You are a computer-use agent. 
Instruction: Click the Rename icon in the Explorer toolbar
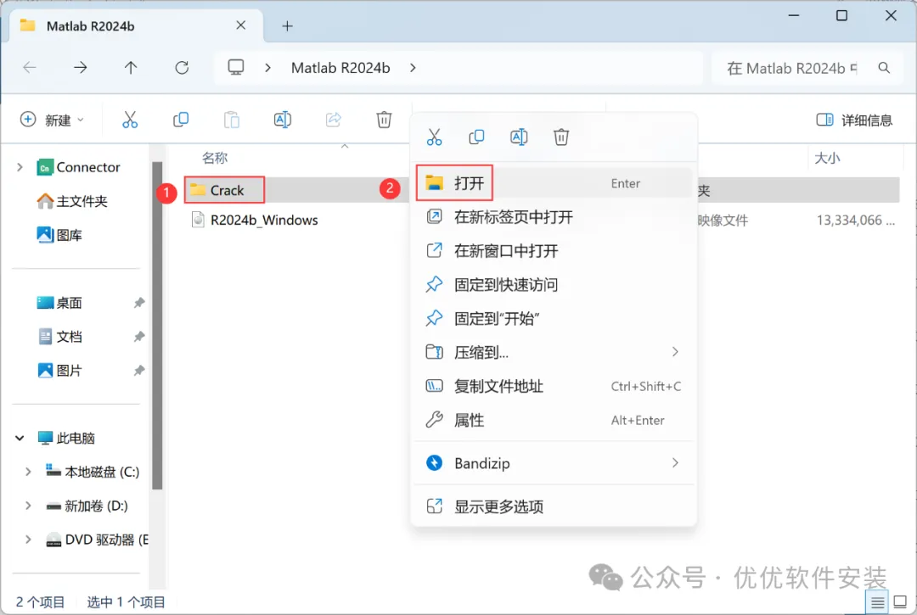click(283, 120)
